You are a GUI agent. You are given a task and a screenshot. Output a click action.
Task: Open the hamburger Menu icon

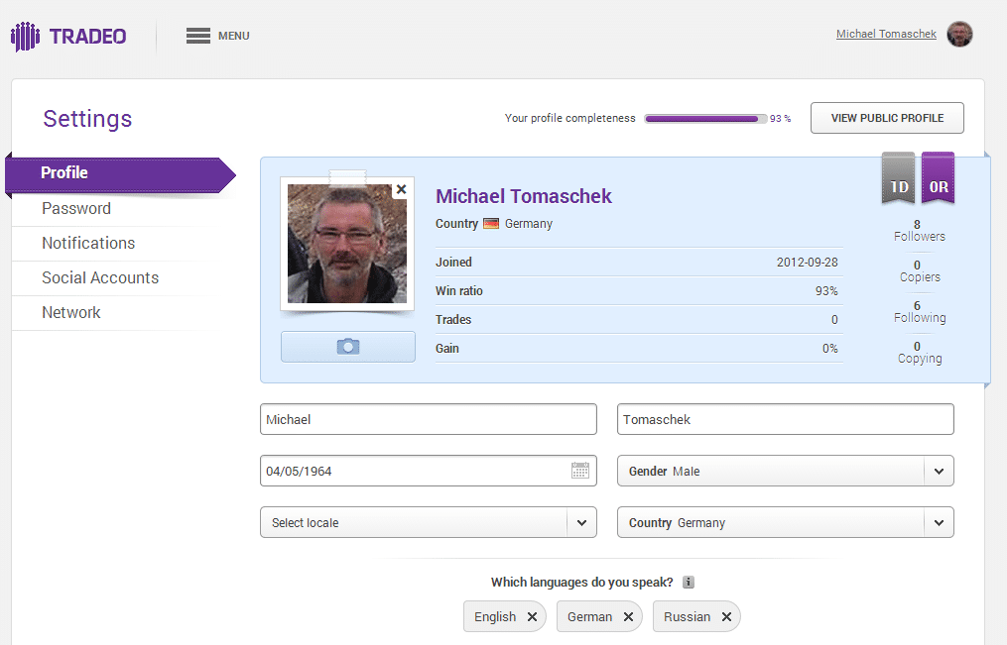[198, 36]
